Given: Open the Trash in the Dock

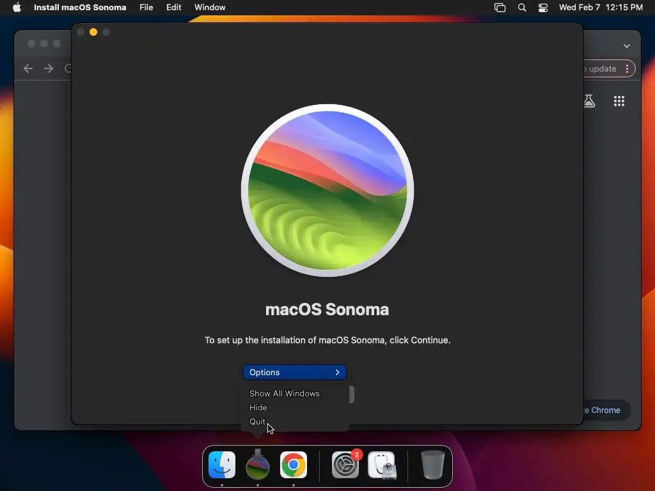Looking at the screenshot, I should pyautogui.click(x=433, y=464).
